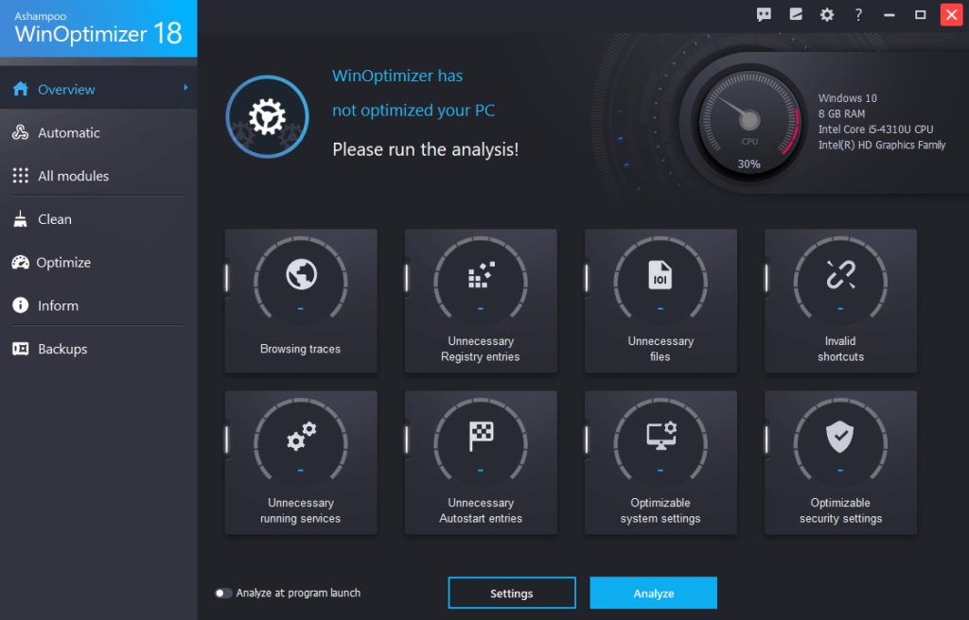Click the Optimizable security settings label

[840, 510]
